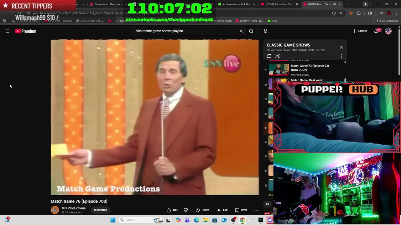Open Discord from the taskbar

click(x=270, y=220)
